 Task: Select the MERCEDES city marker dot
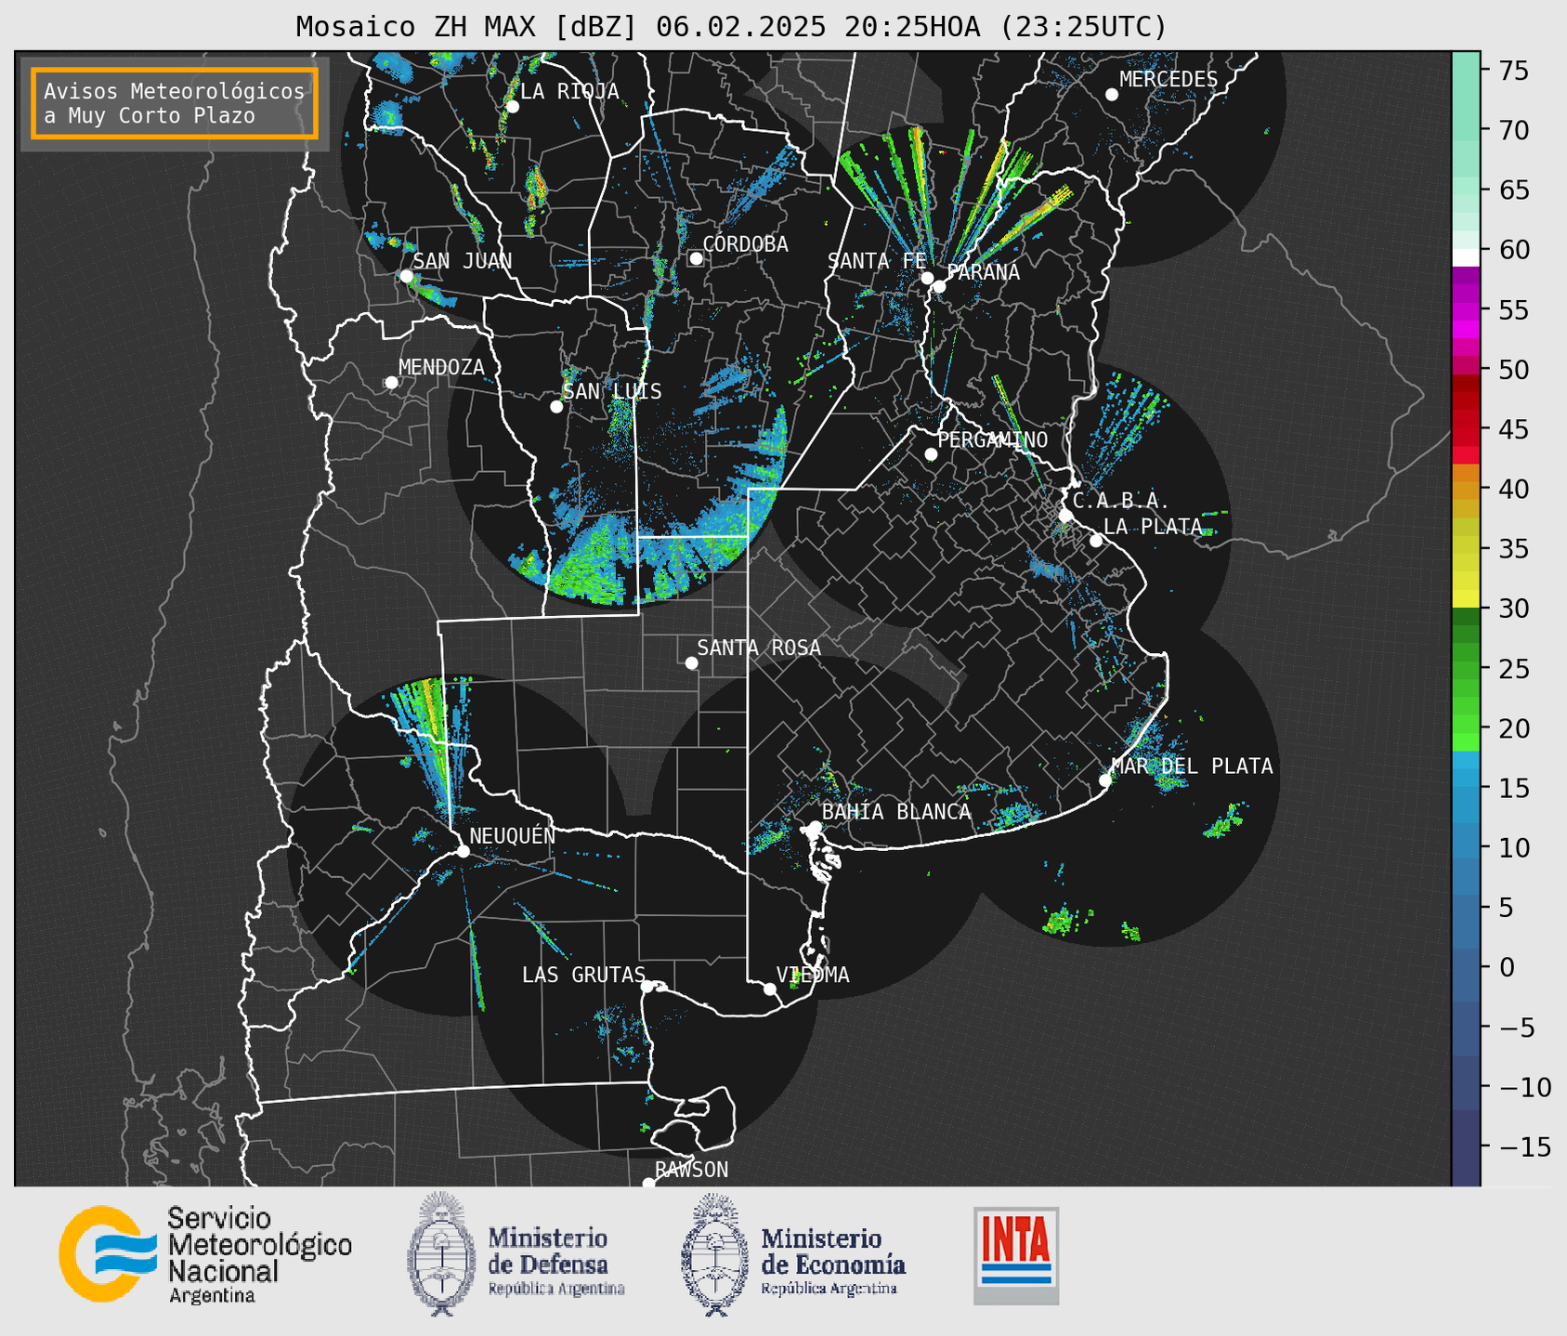pos(1112,95)
